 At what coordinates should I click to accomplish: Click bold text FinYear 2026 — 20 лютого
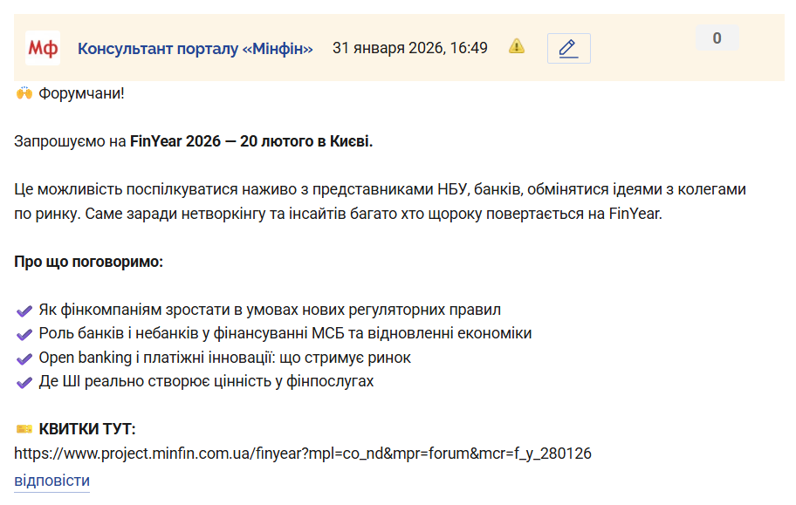[x=250, y=141]
